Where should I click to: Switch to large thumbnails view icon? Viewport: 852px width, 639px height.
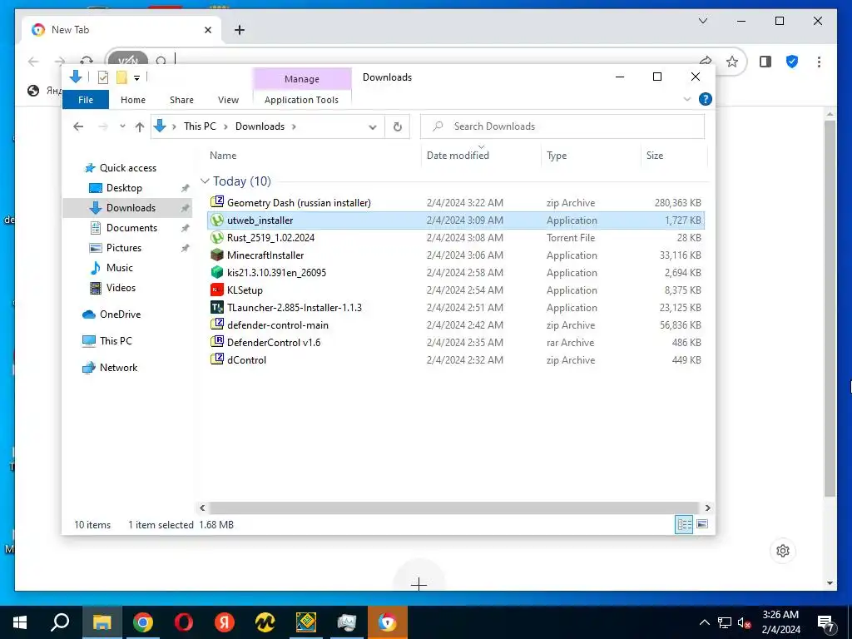702,524
